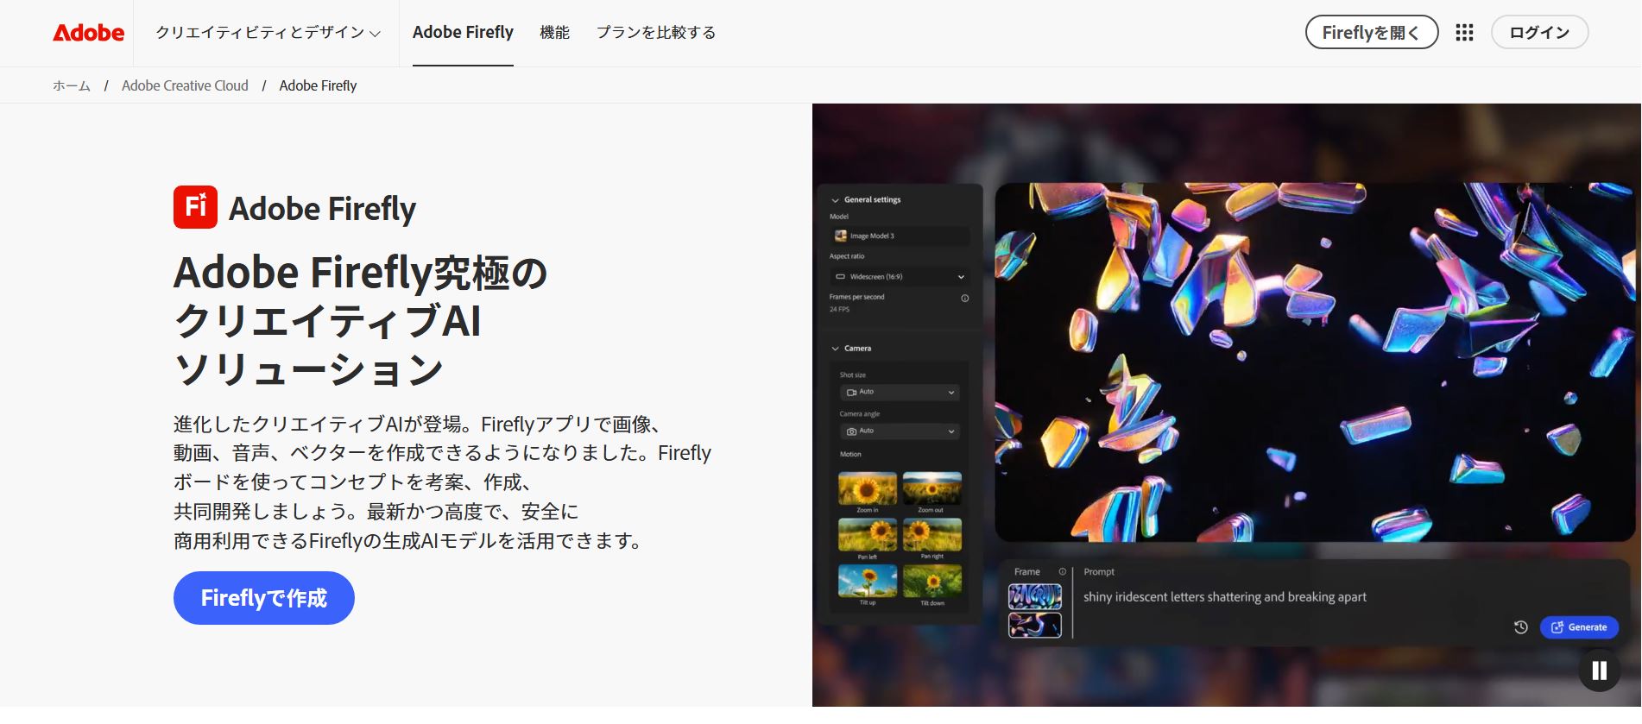Select the Adobe Firefly nav tab

click(463, 33)
